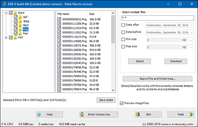Click the ZAR X app icon in title bar
This screenshot has width=198, height=127.
point(4,4)
